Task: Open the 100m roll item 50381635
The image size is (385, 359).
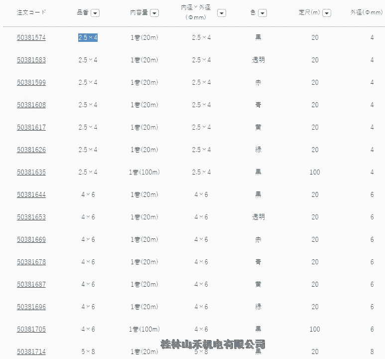Action: pyautogui.click(x=31, y=172)
